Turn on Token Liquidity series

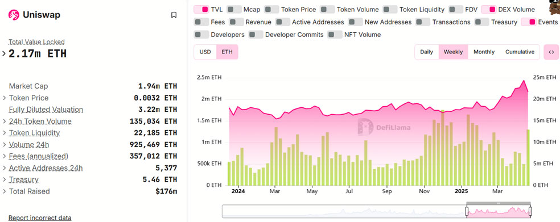(x=390, y=10)
